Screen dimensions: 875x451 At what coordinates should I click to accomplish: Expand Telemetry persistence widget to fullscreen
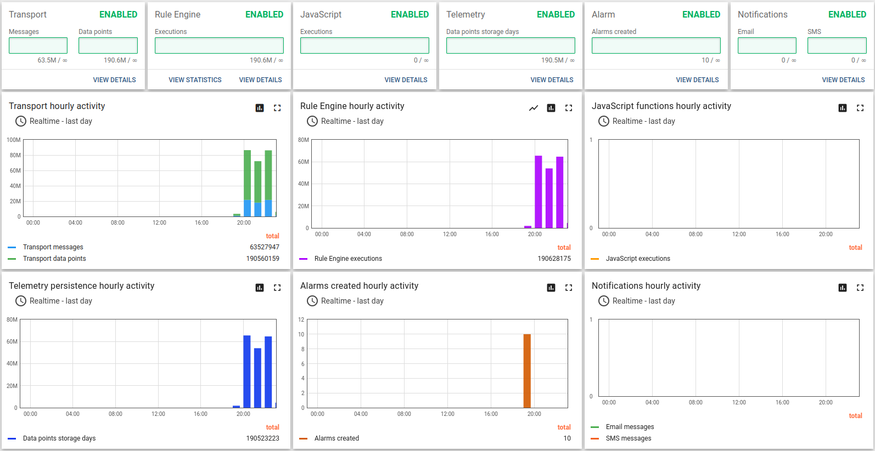[277, 288]
